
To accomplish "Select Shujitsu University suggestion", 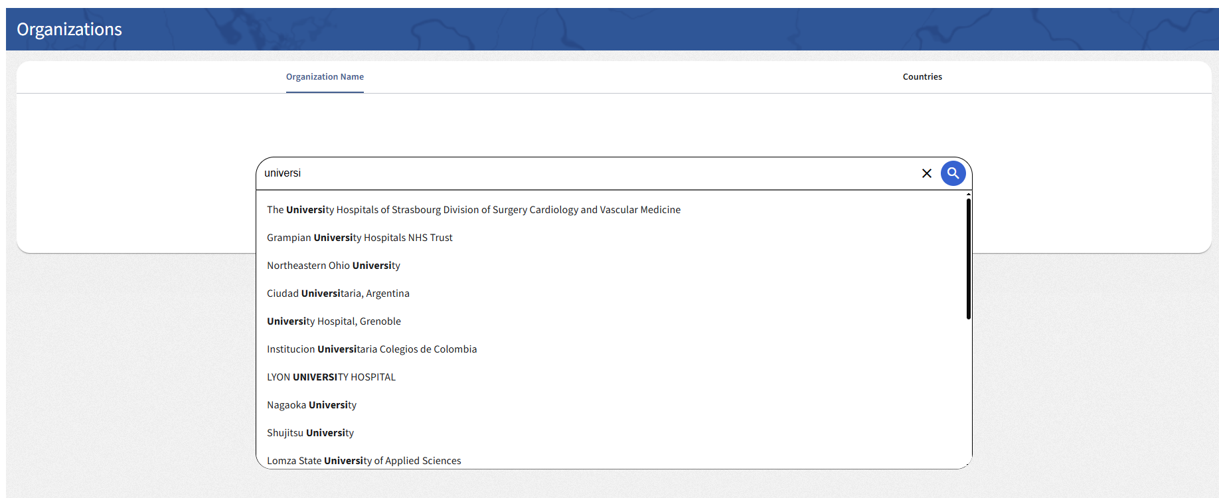I will [310, 433].
